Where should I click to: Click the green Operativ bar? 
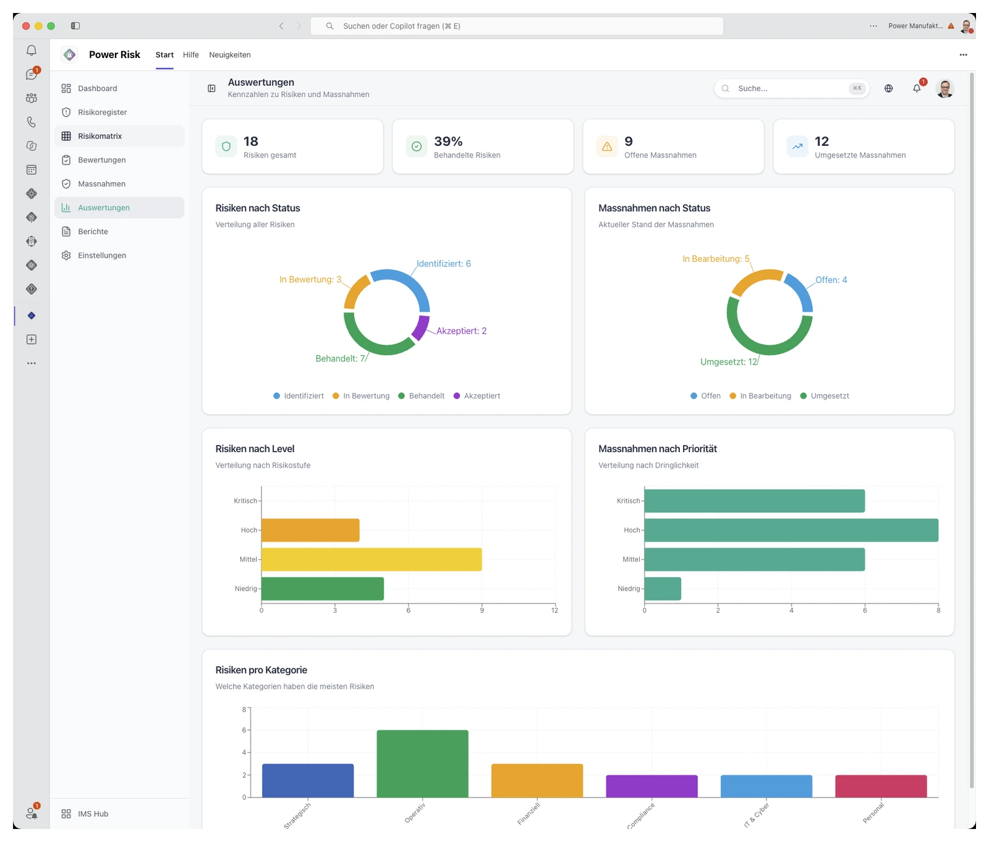pos(423,764)
